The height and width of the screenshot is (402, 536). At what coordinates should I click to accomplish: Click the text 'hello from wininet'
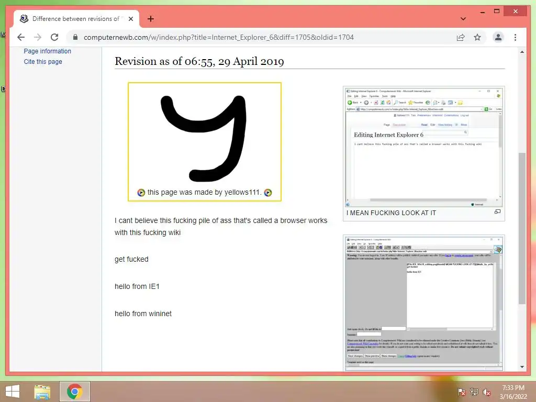(143, 314)
